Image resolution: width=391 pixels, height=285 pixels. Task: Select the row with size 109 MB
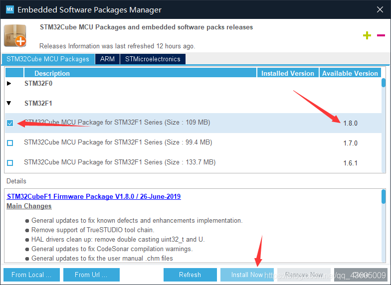tap(194, 123)
